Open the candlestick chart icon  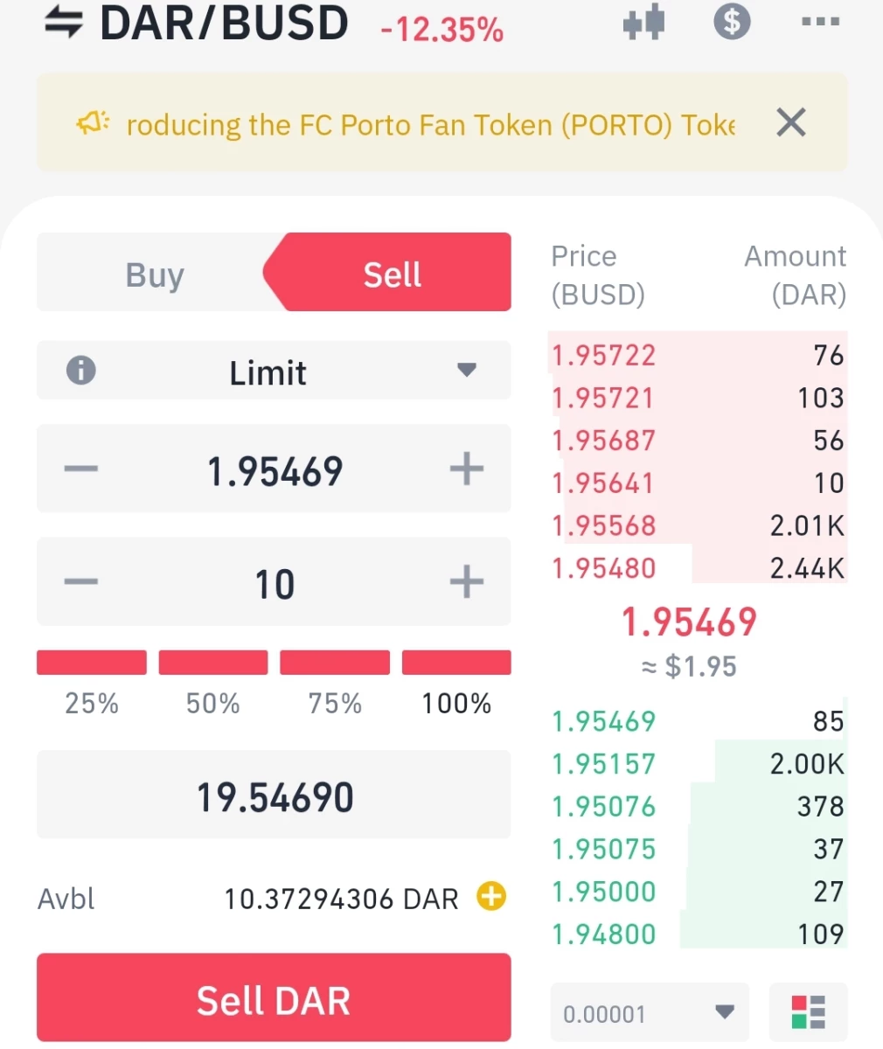pos(644,22)
